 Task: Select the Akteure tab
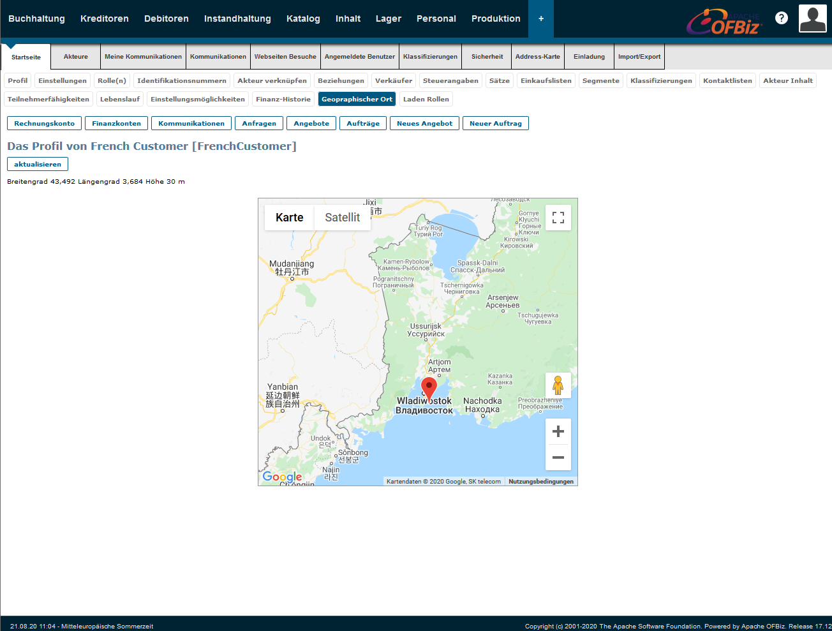(x=76, y=56)
